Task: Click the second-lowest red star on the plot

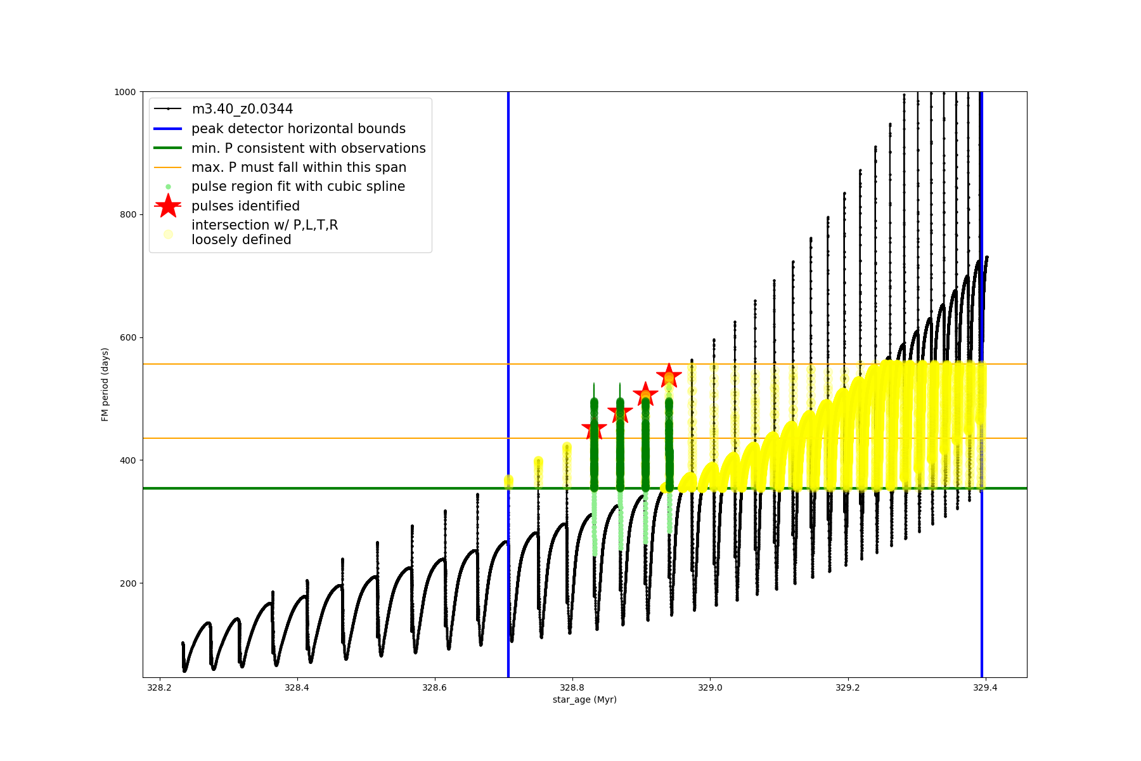Action: point(620,412)
